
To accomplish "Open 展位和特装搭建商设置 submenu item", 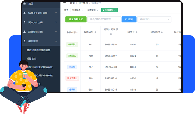I will click(x=39, y=50).
